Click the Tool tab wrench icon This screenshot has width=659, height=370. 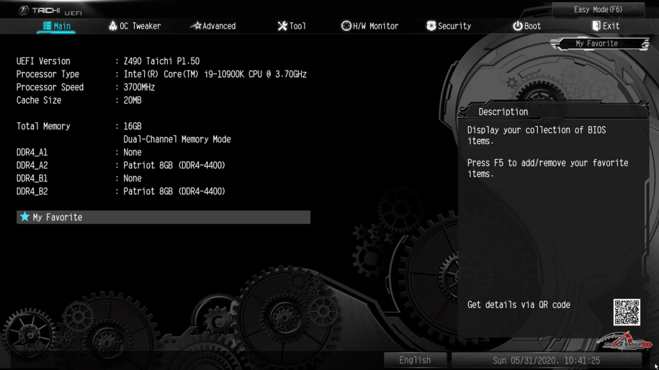click(x=282, y=26)
